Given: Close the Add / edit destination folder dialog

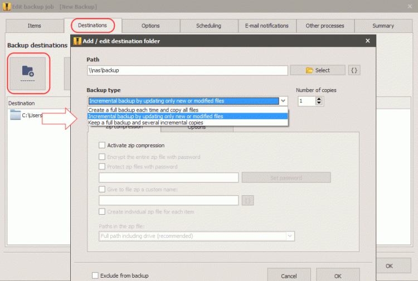Looking at the screenshot, I should point(367,41).
